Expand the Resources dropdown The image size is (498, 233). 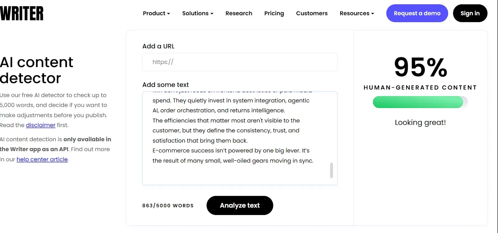pyautogui.click(x=355, y=13)
